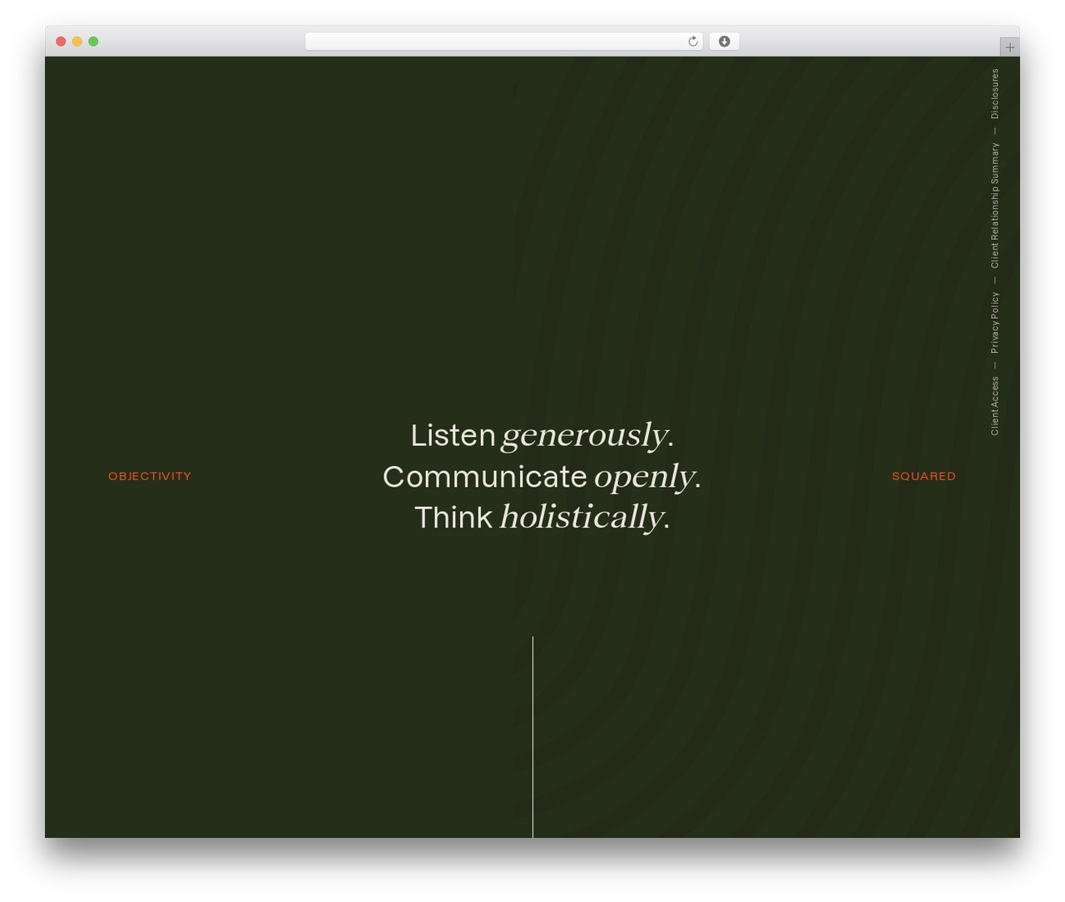The image size is (1065, 902).
Task: Close the window with red button
Action: 61,42
